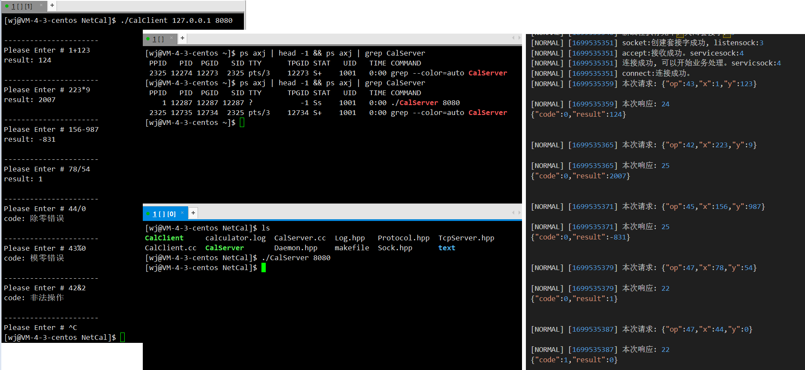Close the '1 [] [0]' terminal tab

click(x=182, y=213)
